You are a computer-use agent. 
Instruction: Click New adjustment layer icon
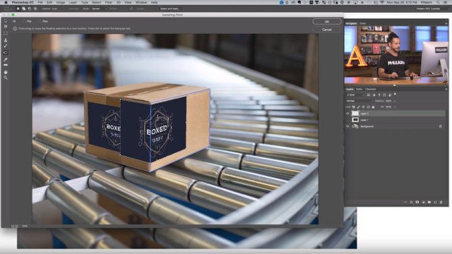423,202
